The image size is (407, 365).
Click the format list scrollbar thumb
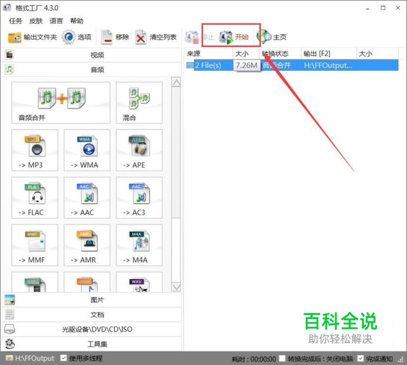(176, 152)
